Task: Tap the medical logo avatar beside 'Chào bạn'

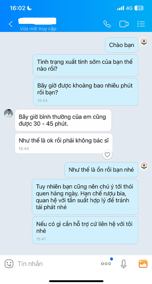Action: [x=144, y=42]
